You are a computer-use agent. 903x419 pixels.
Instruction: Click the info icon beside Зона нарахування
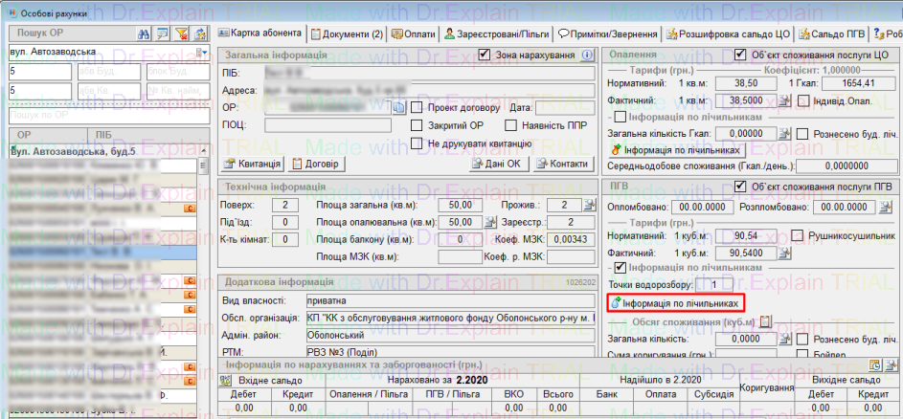(x=586, y=55)
